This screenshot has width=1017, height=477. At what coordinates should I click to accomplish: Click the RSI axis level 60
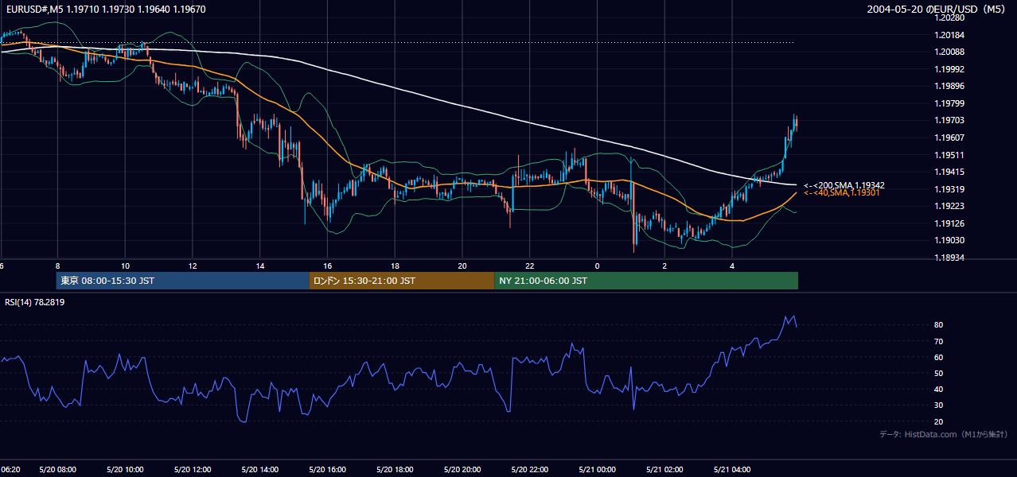(938, 357)
